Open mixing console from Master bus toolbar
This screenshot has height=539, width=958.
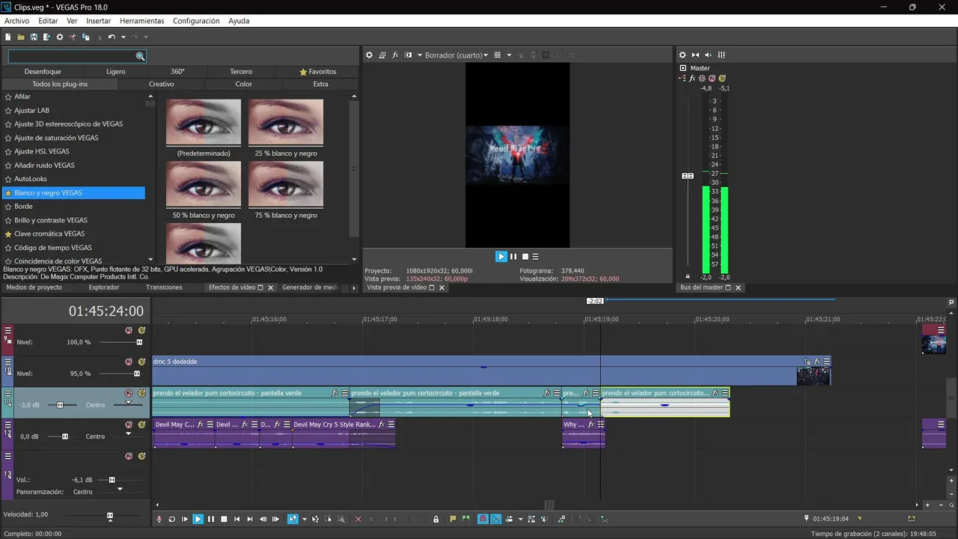coord(721,55)
